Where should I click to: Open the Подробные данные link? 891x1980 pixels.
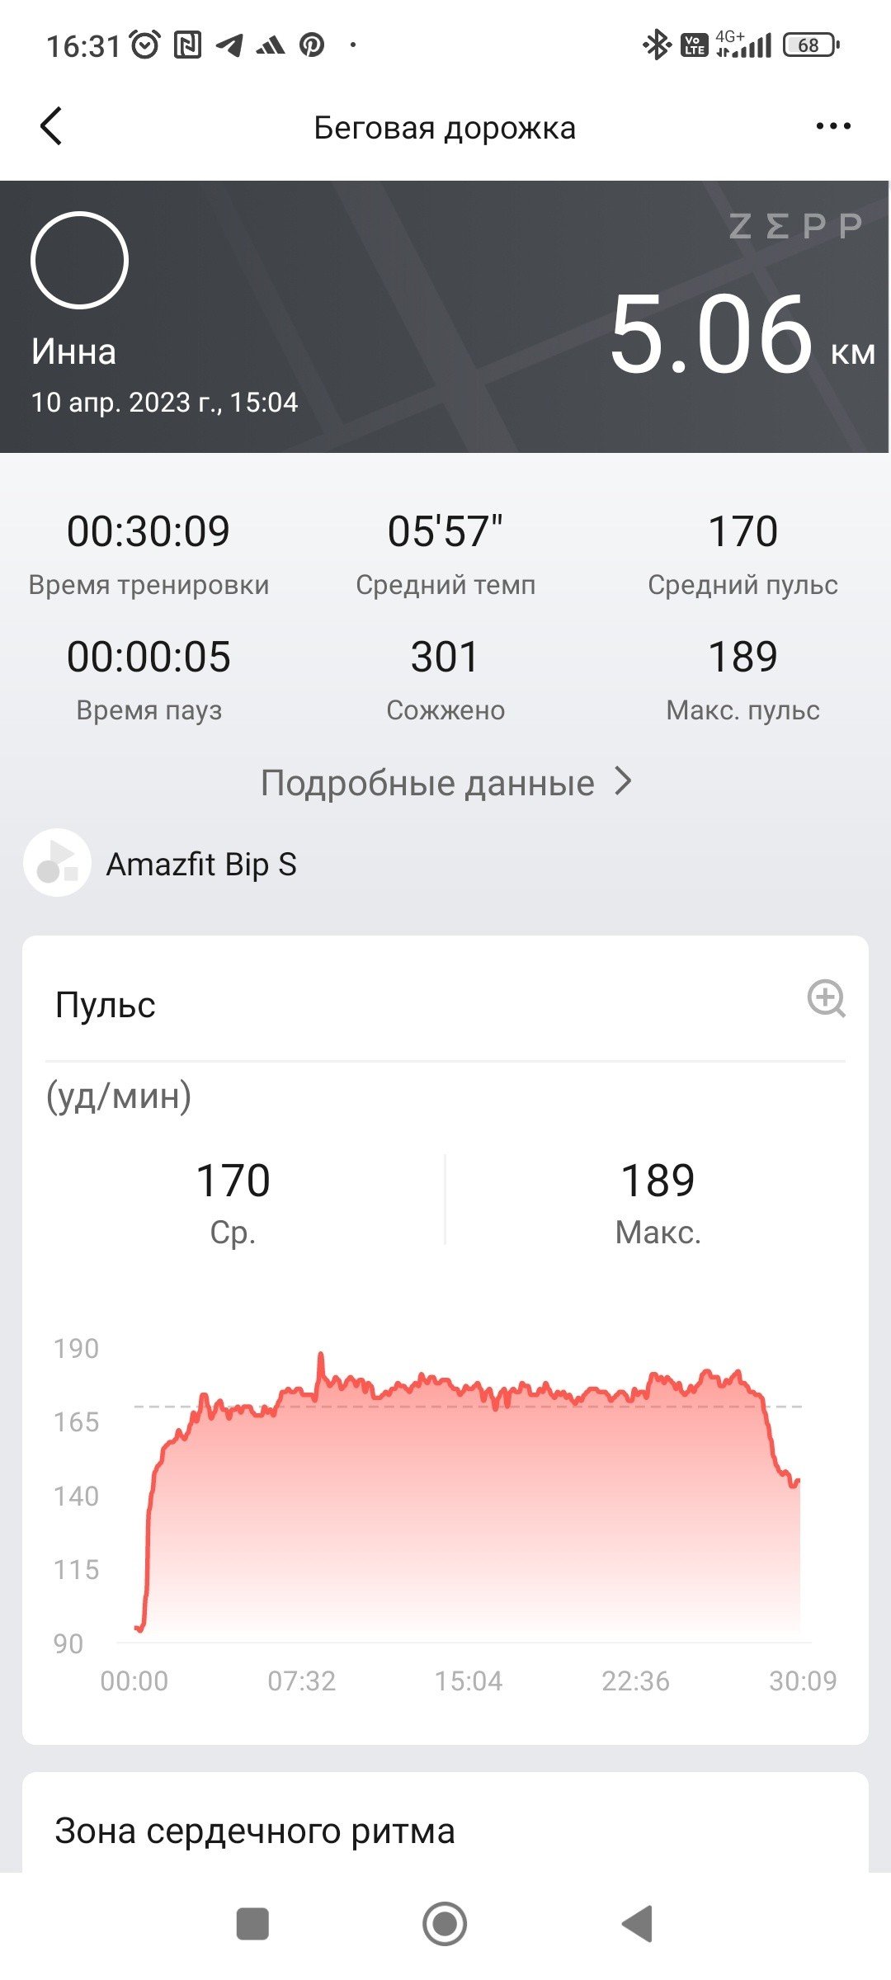point(427,783)
